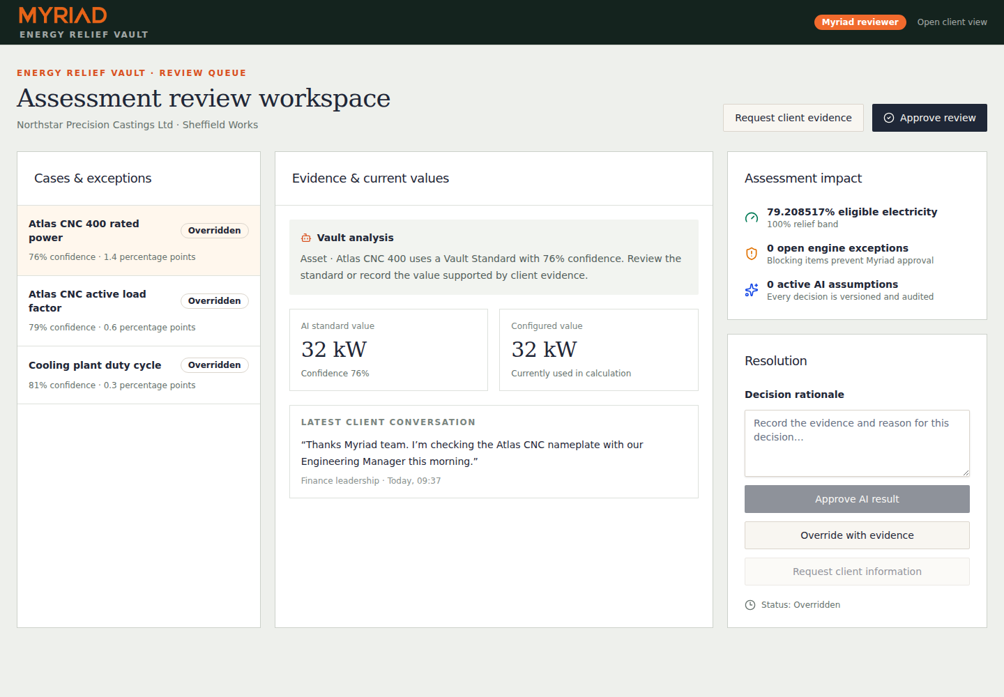Click the shield icon beside open engine exceptions
Viewport: 1004px width, 697px height.
[752, 254]
